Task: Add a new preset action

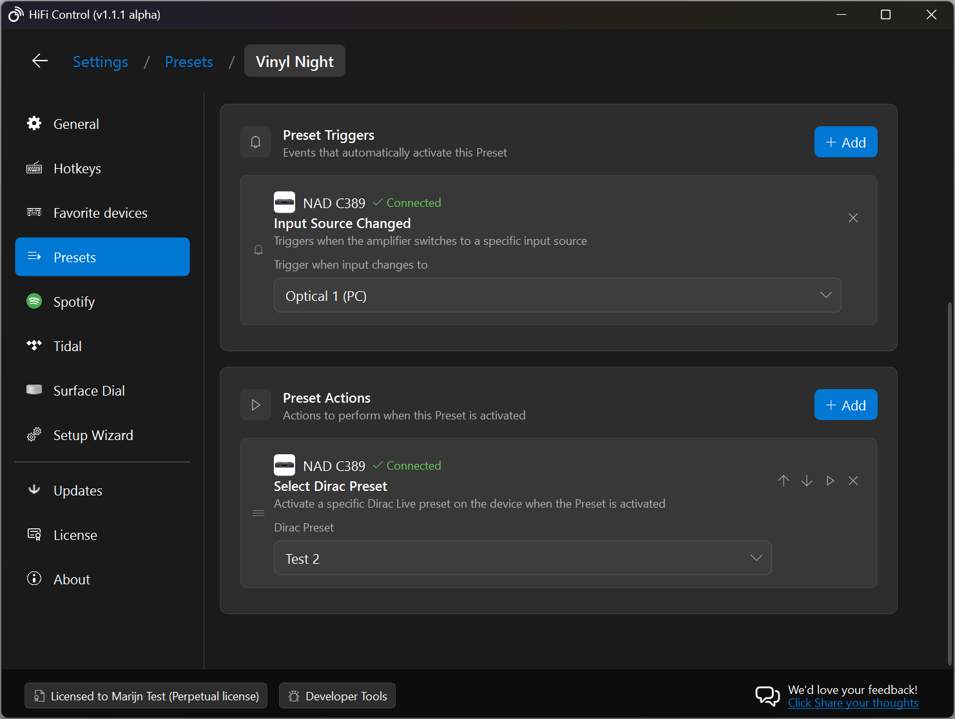Action: (x=845, y=405)
